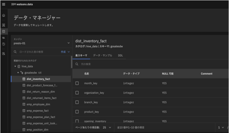
Task: Check the product_key row checkbox
Action: (x=77, y=112)
